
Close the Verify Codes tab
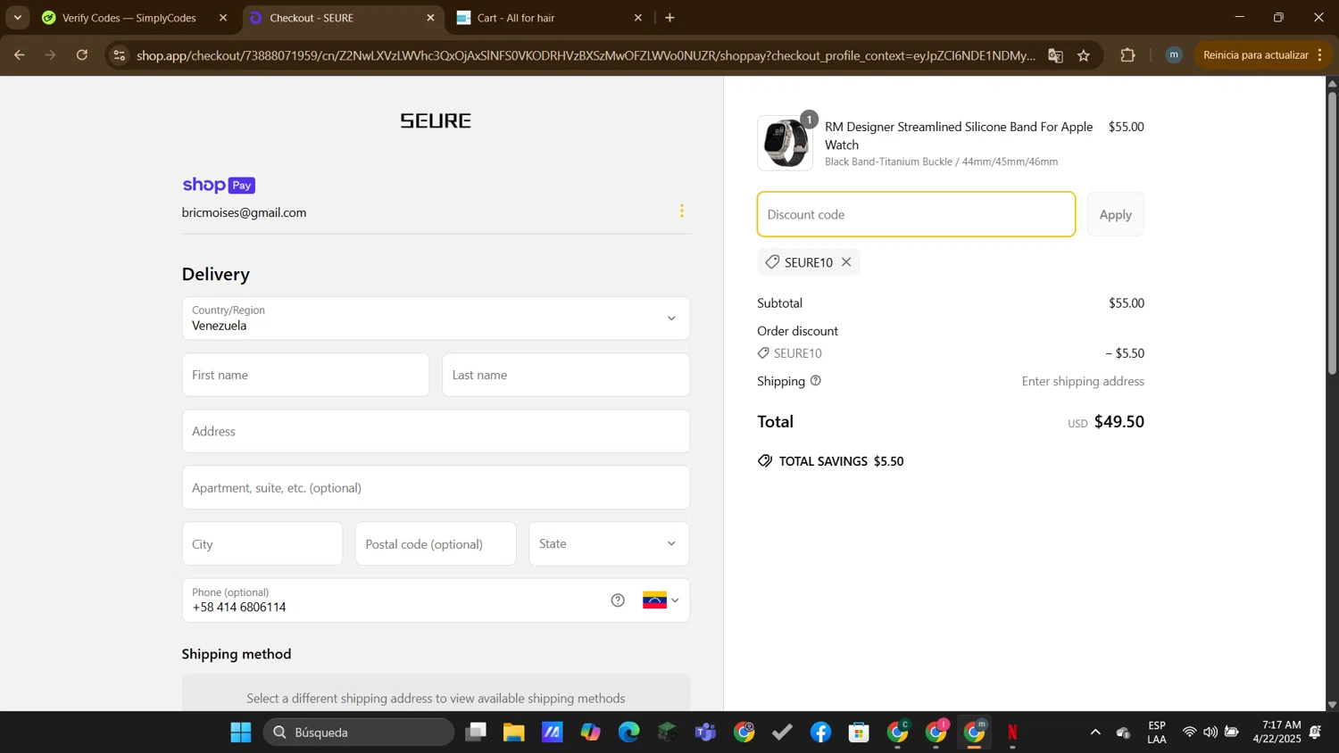click(223, 18)
